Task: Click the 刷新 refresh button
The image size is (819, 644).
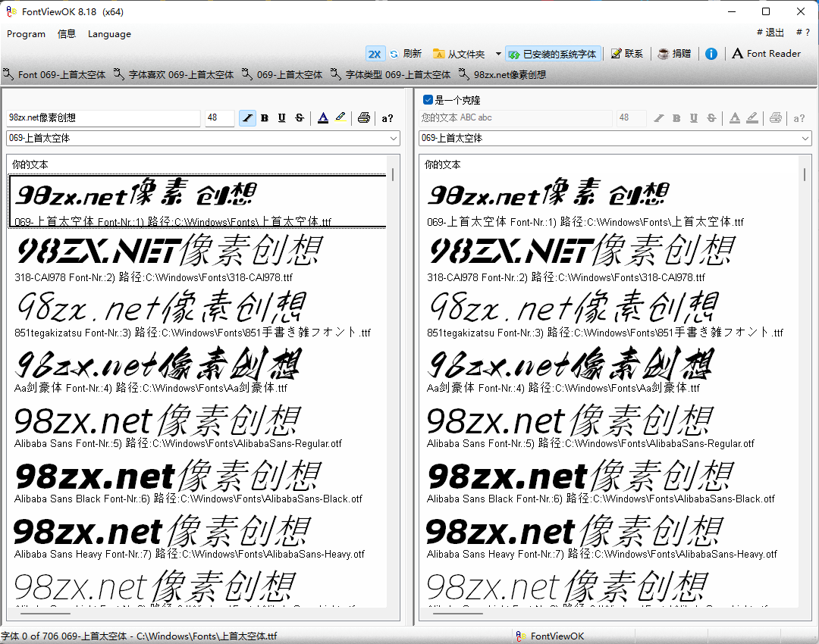Action: 406,54
